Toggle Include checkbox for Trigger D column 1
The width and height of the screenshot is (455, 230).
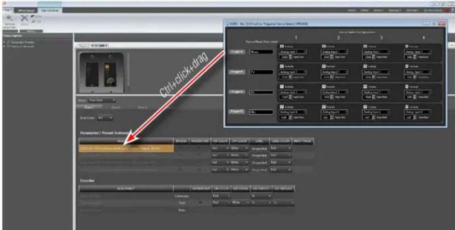tap(281, 106)
